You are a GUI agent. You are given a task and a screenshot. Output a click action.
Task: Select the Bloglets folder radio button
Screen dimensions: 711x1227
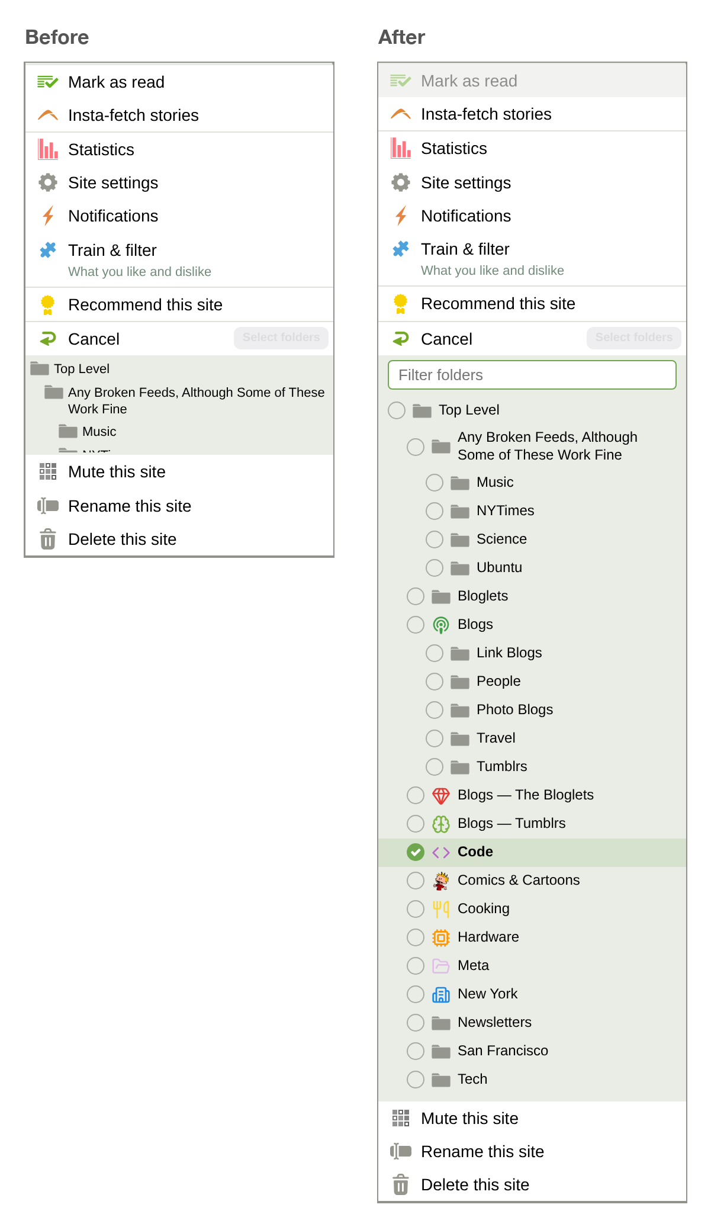[416, 596]
